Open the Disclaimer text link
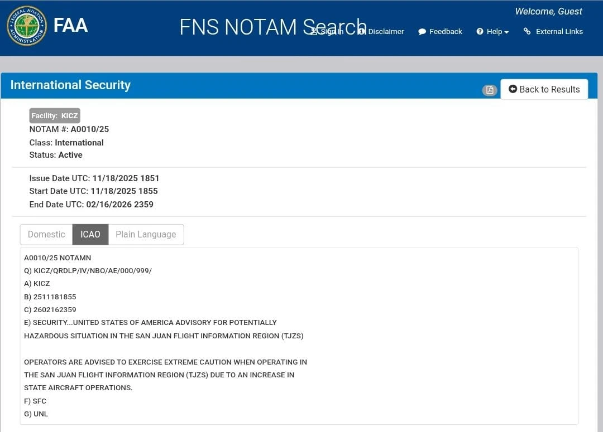Image resolution: width=603 pixels, height=432 pixels. pos(386,32)
